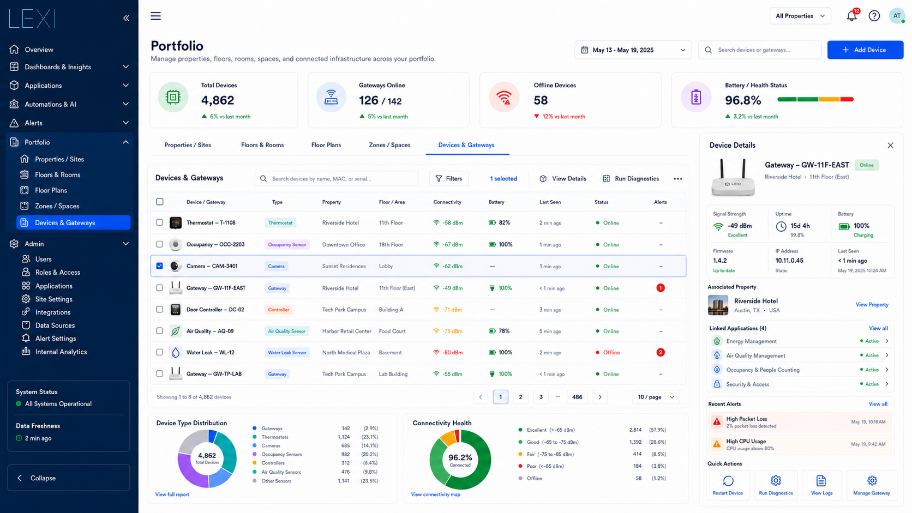
Task: Open help question mark icon
Action: [x=874, y=16]
